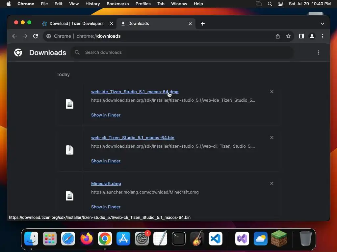
Task: Launch GarageBand from the Dock
Action: click(197, 239)
